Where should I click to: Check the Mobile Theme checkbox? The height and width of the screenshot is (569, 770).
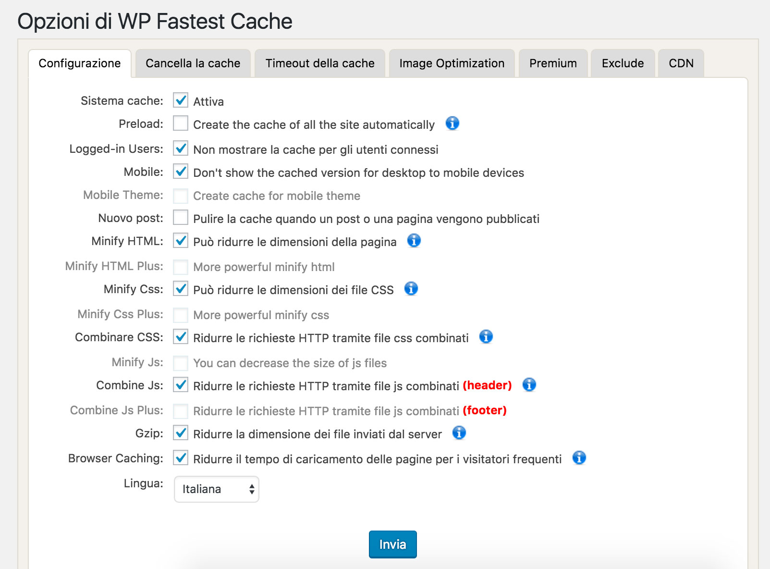point(181,196)
